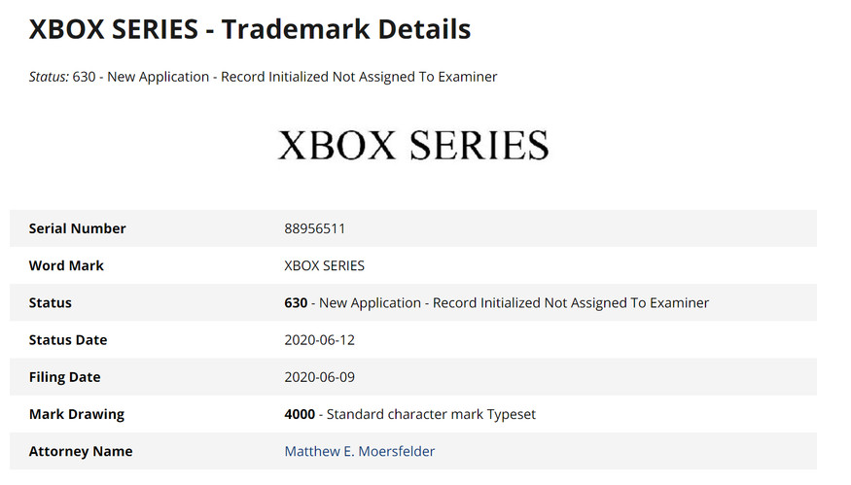Click the bold 630 code in the Status row
Screen dimensions: 851x485
(296, 302)
